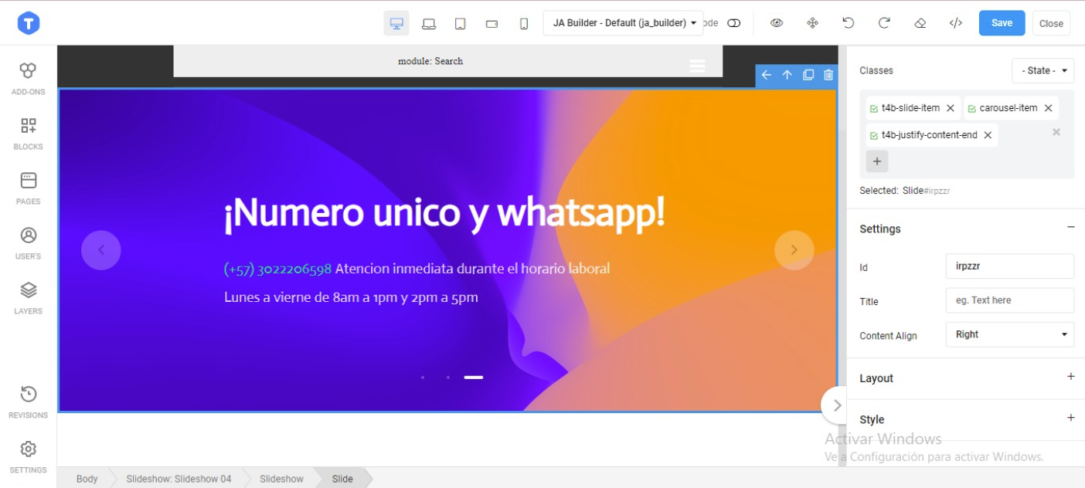
Task: Toggle the preview eye icon
Action: (777, 23)
